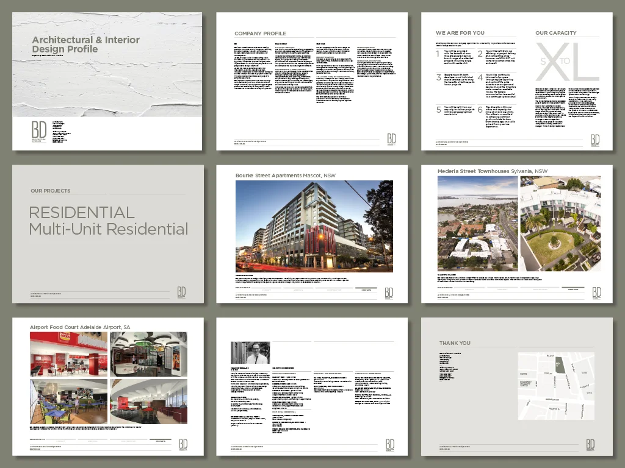The width and height of the screenshot is (625, 468).
Task: Click the 'THANK YOU' heading
Action: coord(455,343)
